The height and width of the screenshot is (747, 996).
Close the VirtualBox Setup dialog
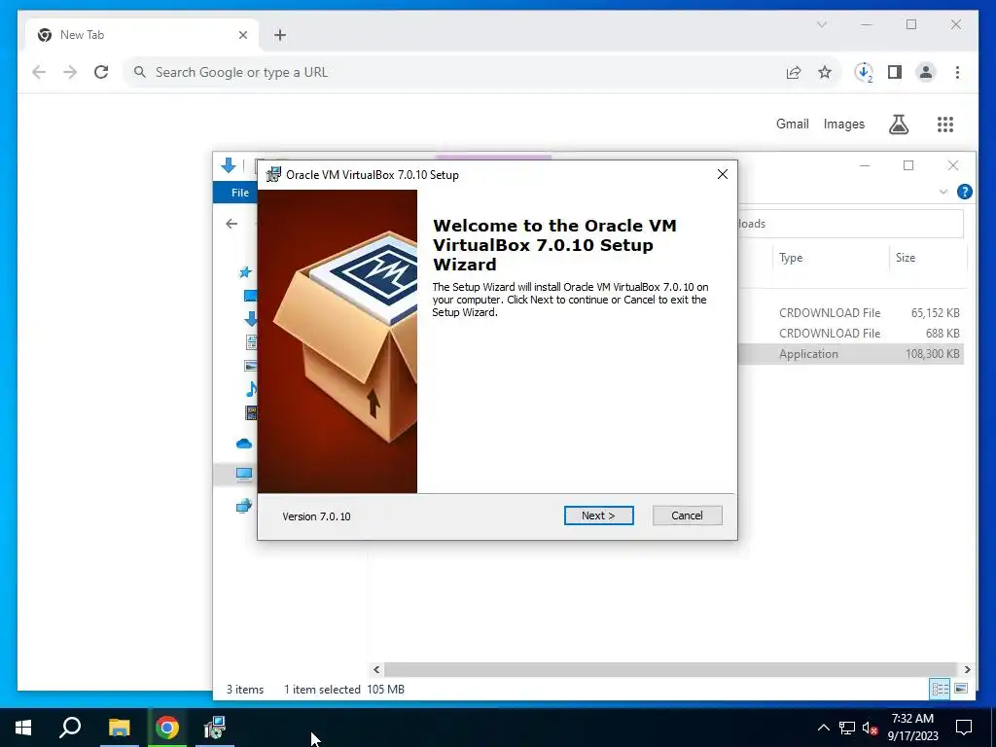pyautogui.click(x=723, y=174)
